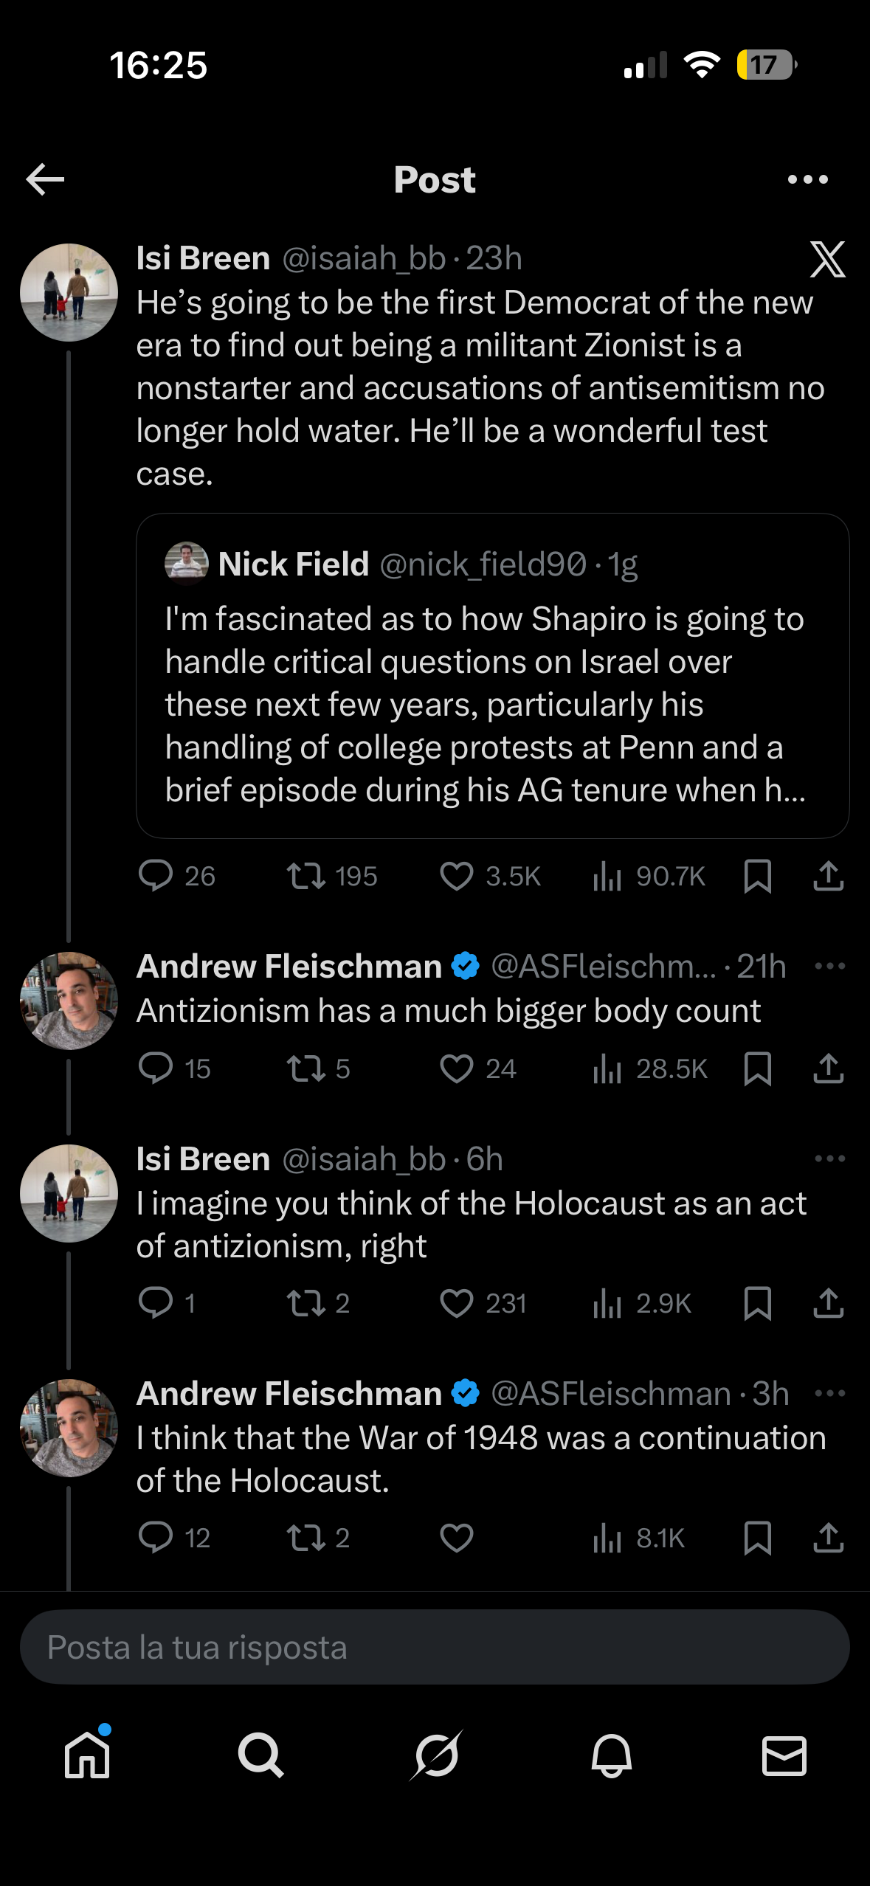Open the three-dot menu in the Post header
Screen dimensions: 870x1886
tap(807, 179)
